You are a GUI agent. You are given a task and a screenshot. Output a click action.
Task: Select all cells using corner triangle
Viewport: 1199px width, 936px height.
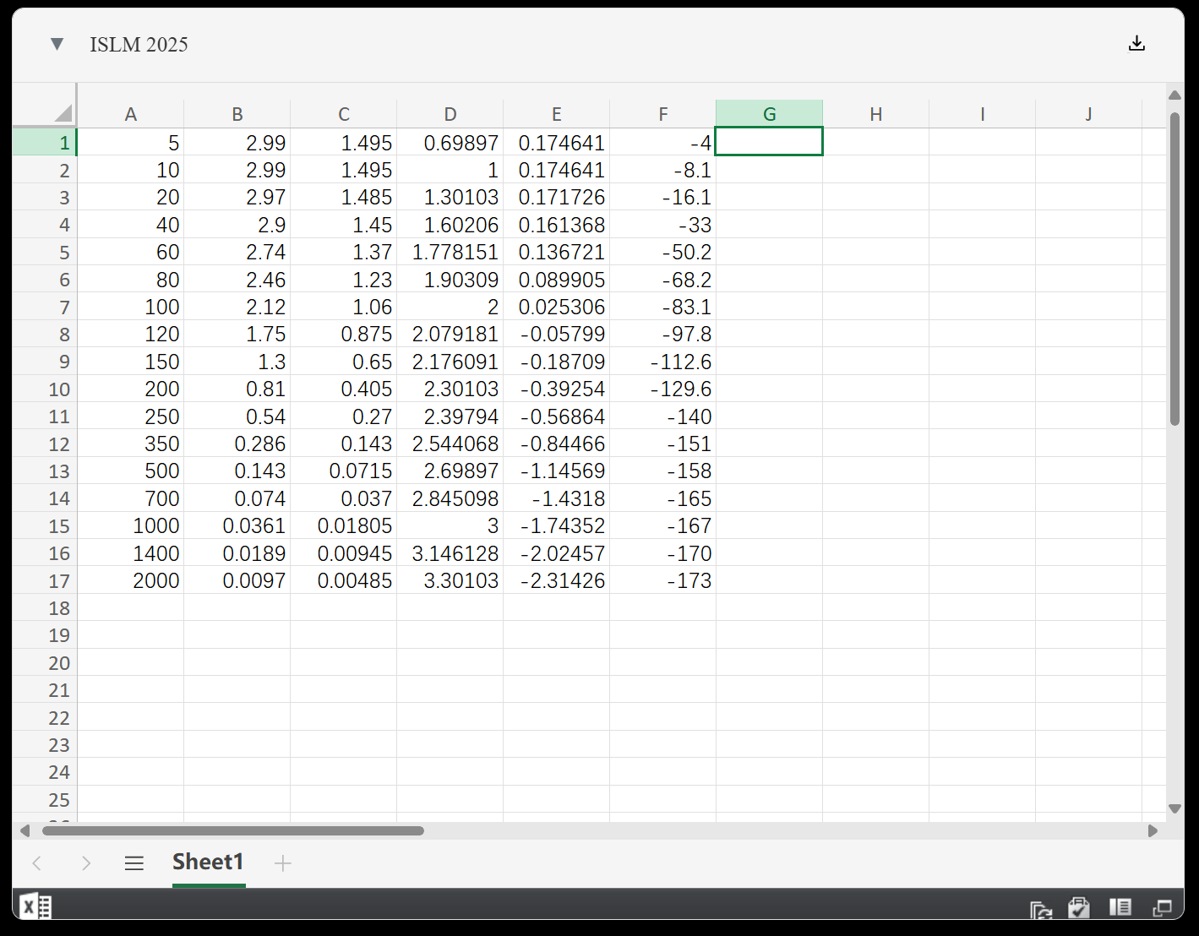point(63,113)
